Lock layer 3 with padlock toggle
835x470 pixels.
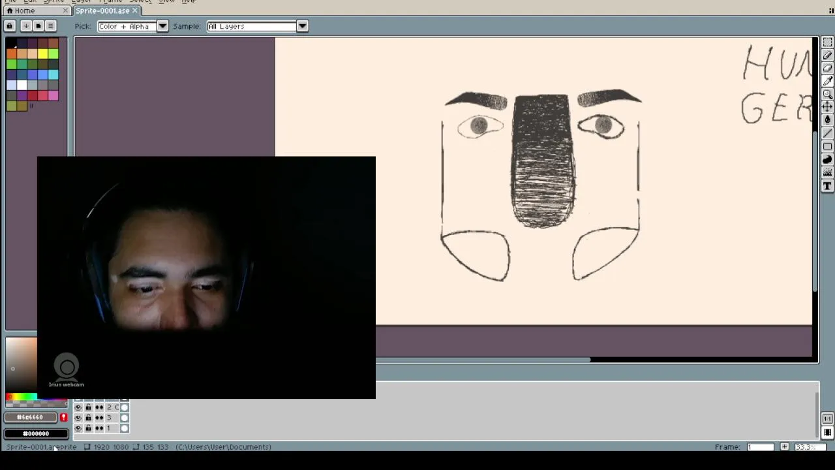pos(89,418)
